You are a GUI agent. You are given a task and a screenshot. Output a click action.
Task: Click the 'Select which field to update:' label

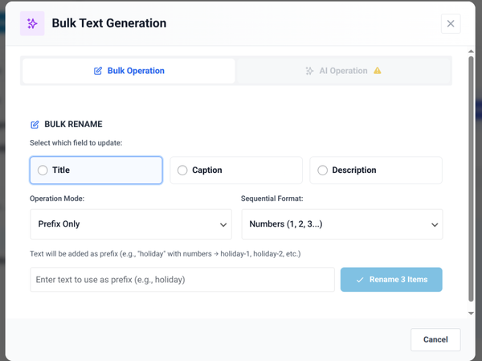pos(76,143)
